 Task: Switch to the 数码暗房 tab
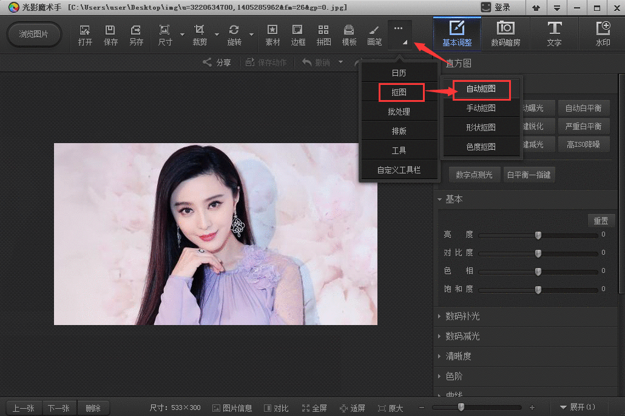(505, 34)
